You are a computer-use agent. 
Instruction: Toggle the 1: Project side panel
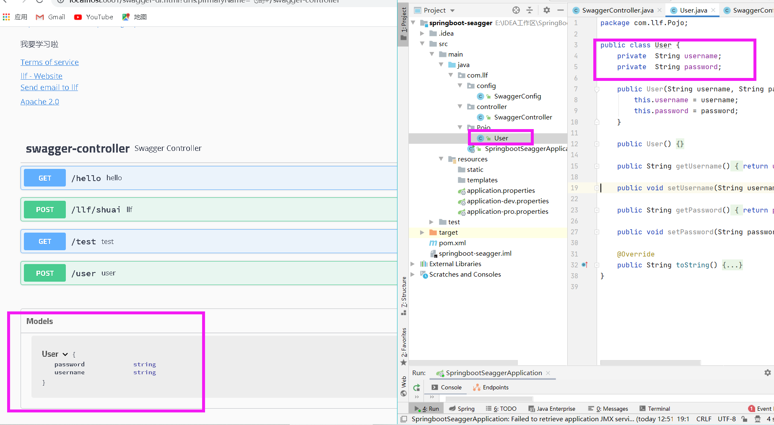pyautogui.click(x=403, y=23)
